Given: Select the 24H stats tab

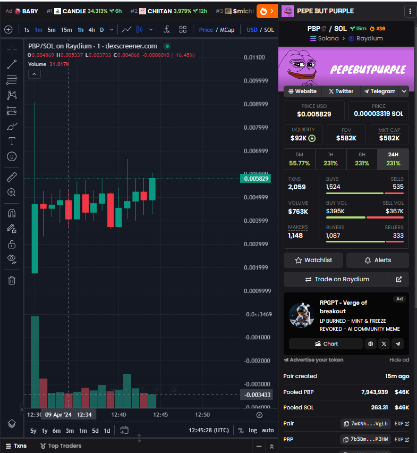Looking at the screenshot, I should 393,159.
